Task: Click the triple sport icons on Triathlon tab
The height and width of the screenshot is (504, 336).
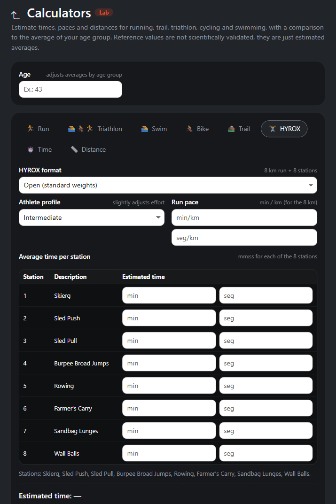Action: 80,129
